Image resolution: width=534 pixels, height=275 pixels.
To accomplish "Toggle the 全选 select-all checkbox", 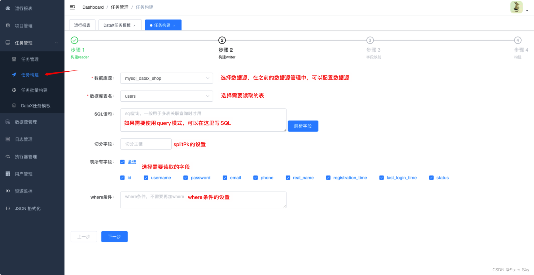I will (x=122, y=162).
